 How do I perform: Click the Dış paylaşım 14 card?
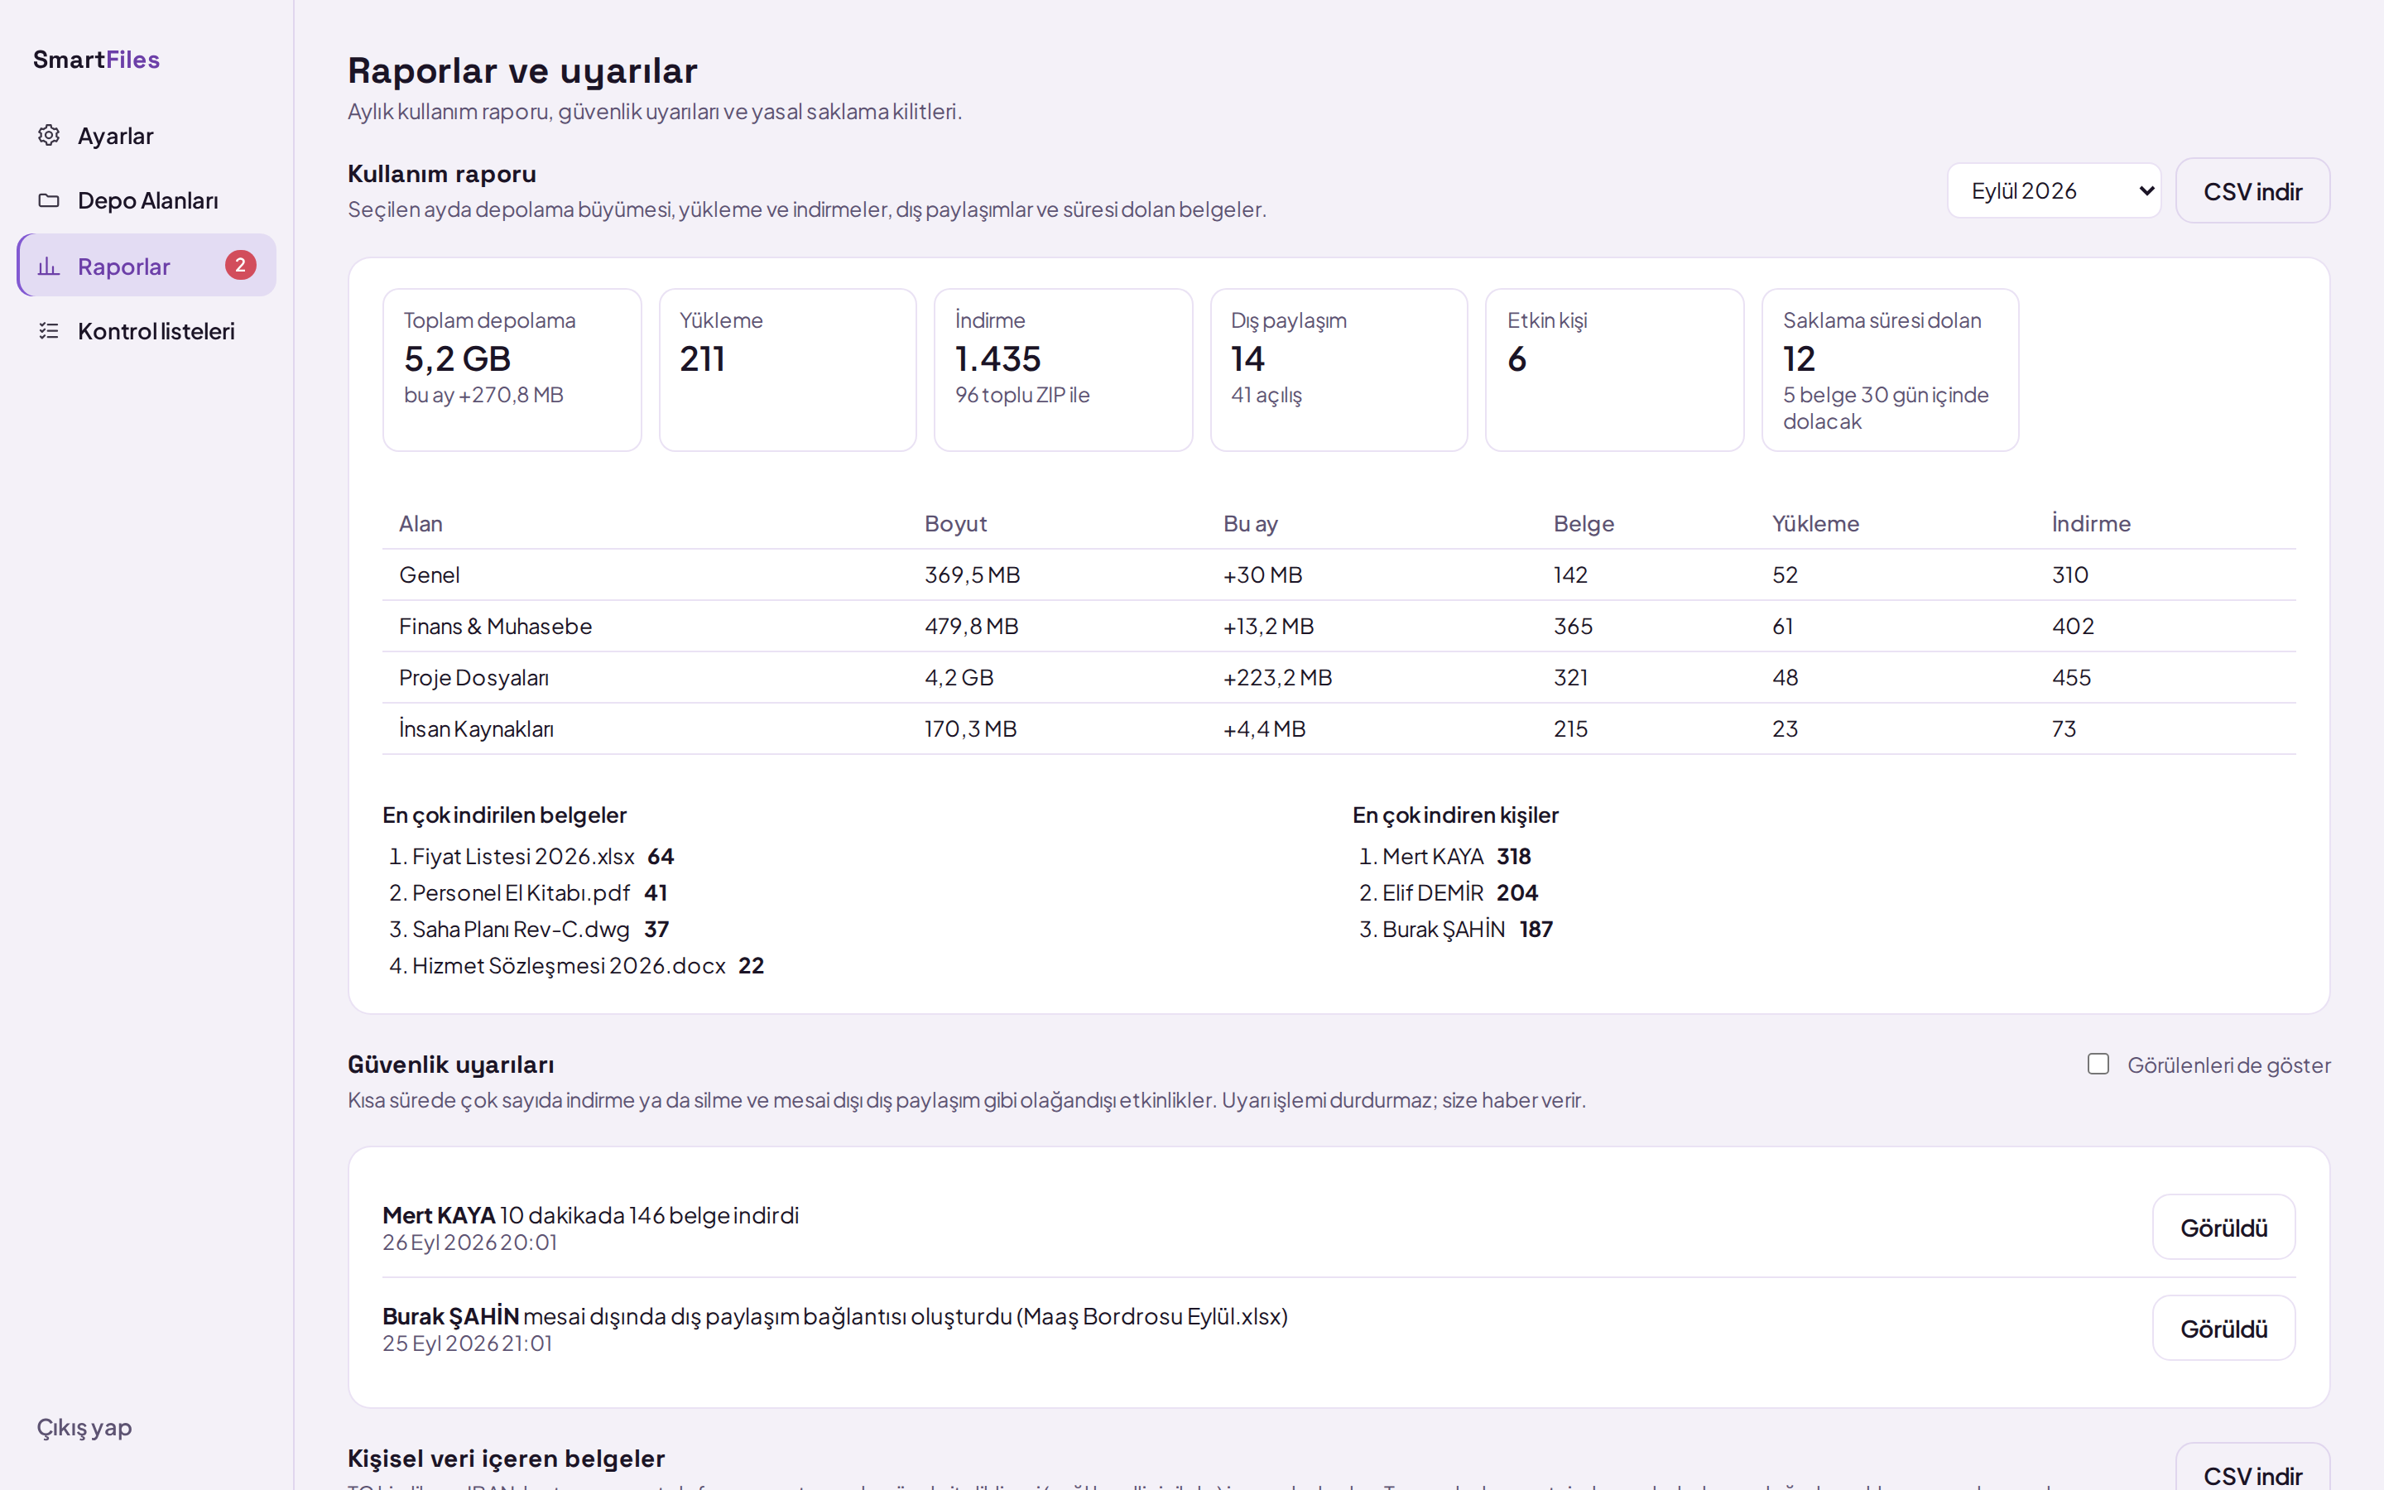[1339, 371]
